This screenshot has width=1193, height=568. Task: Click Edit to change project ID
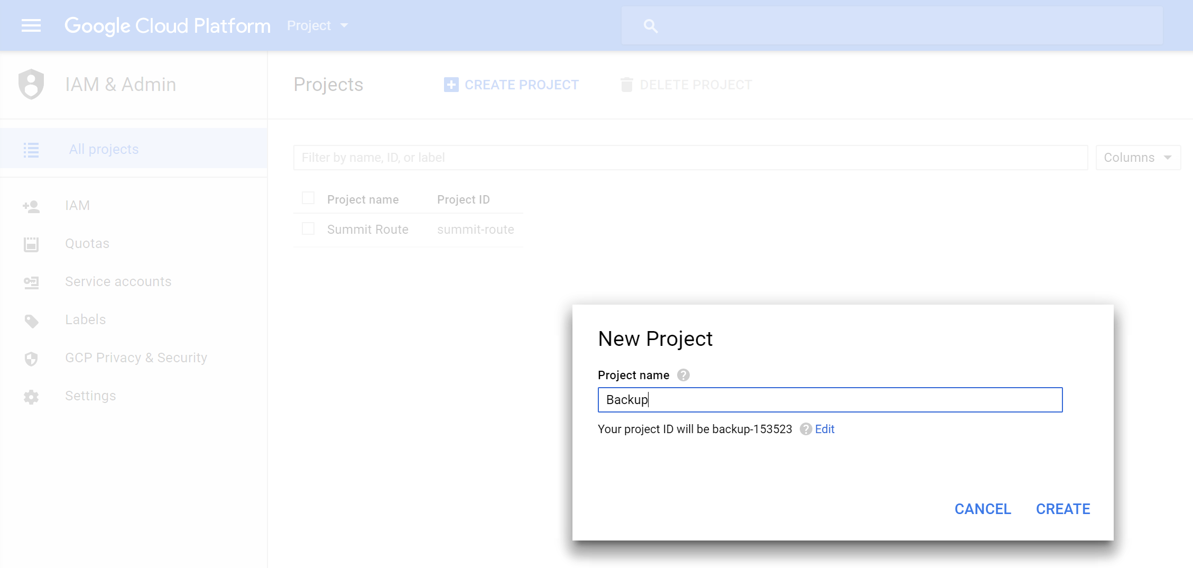tap(824, 429)
